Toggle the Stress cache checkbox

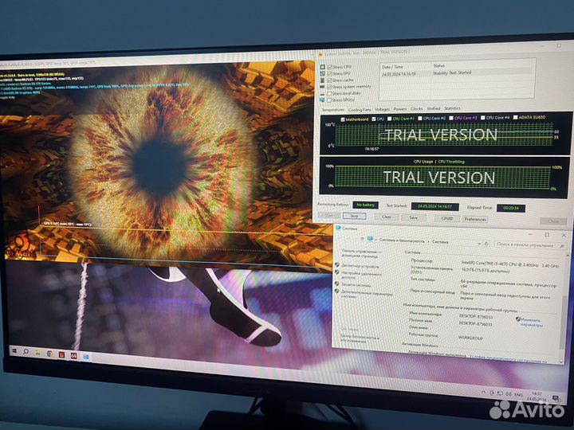[x=330, y=80]
